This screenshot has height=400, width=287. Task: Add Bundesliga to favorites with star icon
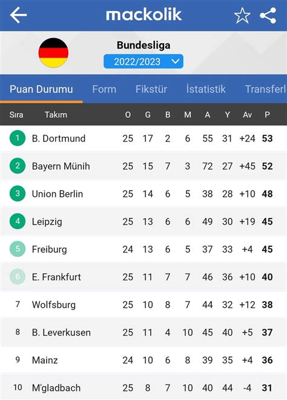point(242,16)
